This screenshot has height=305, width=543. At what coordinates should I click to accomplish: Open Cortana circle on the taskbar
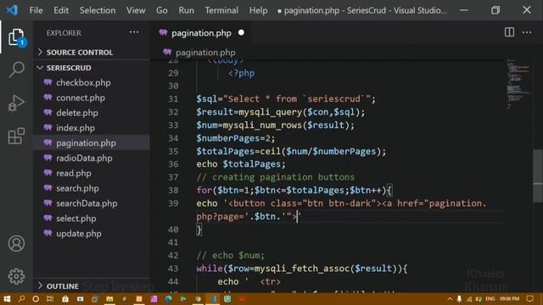(36, 299)
